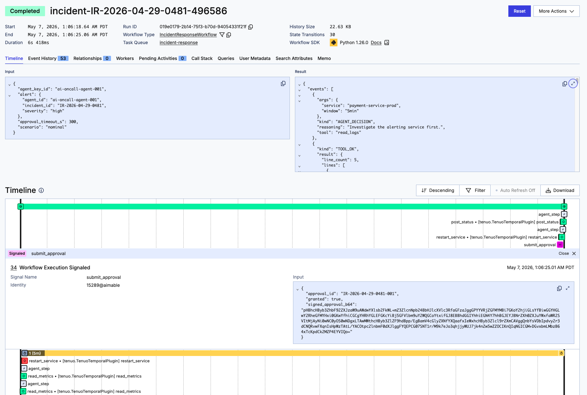Open the Relationships tab
The height and width of the screenshot is (395, 587).
92,58
